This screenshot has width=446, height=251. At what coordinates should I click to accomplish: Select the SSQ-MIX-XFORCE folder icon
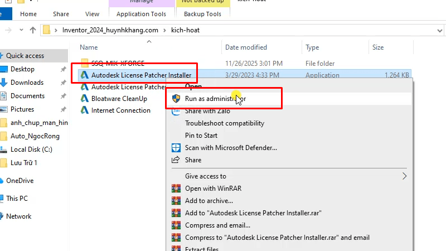click(84, 63)
